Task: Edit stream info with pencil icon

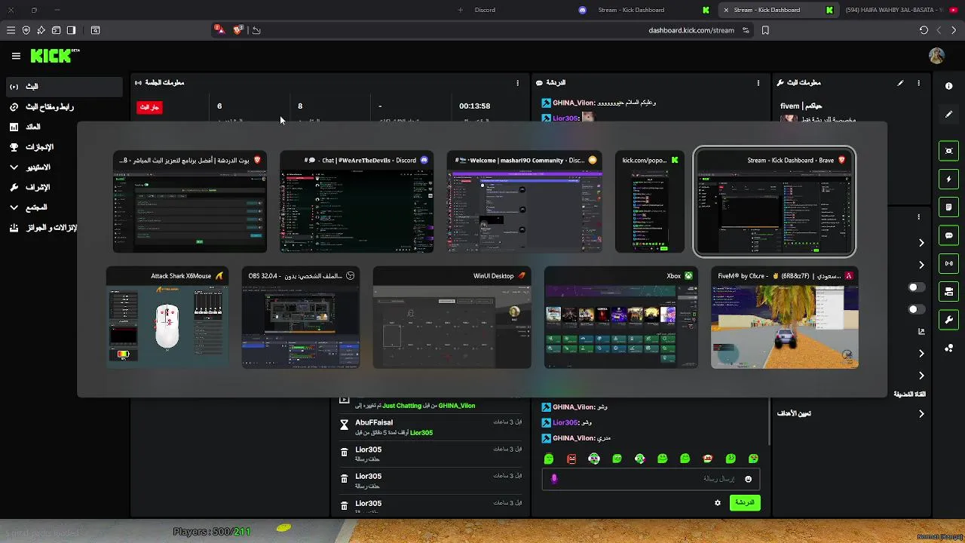Action: pos(900,83)
